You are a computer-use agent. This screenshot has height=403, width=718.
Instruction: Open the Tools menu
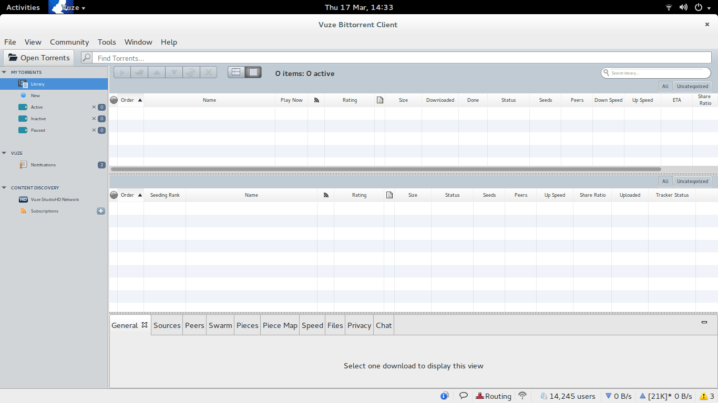(x=107, y=42)
